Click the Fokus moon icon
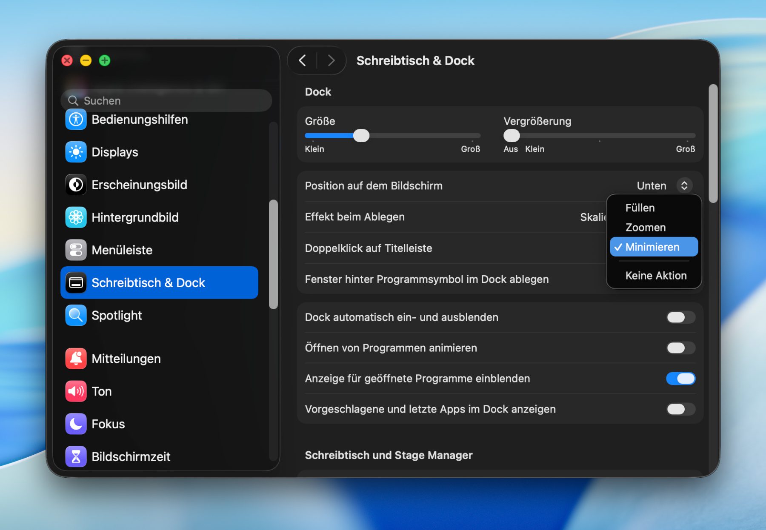The height and width of the screenshot is (530, 766). point(76,424)
